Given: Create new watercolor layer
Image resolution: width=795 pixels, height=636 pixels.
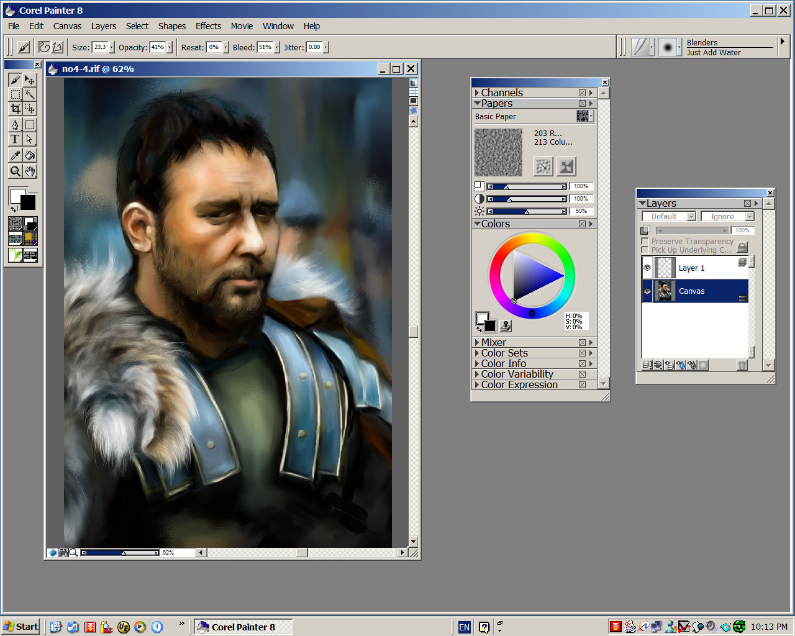Looking at the screenshot, I should point(681,365).
